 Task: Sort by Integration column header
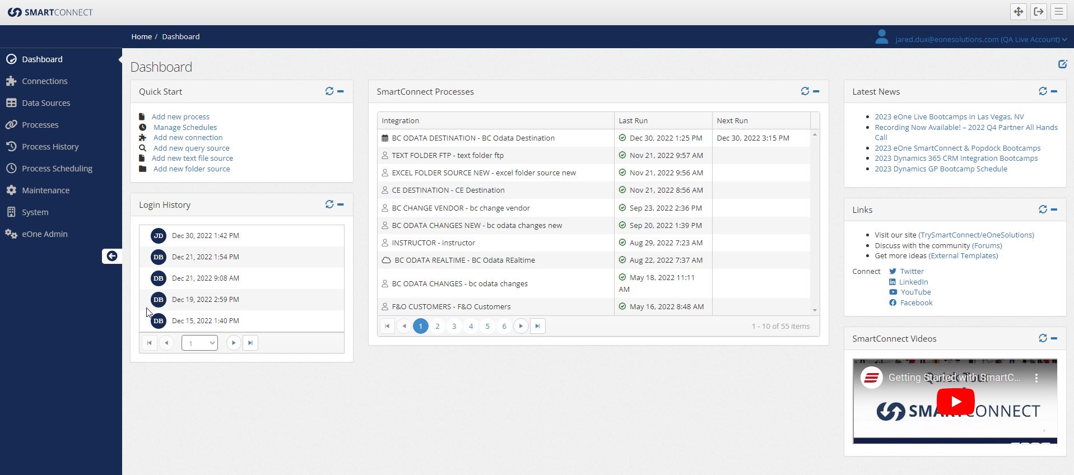pyautogui.click(x=495, y=120)
